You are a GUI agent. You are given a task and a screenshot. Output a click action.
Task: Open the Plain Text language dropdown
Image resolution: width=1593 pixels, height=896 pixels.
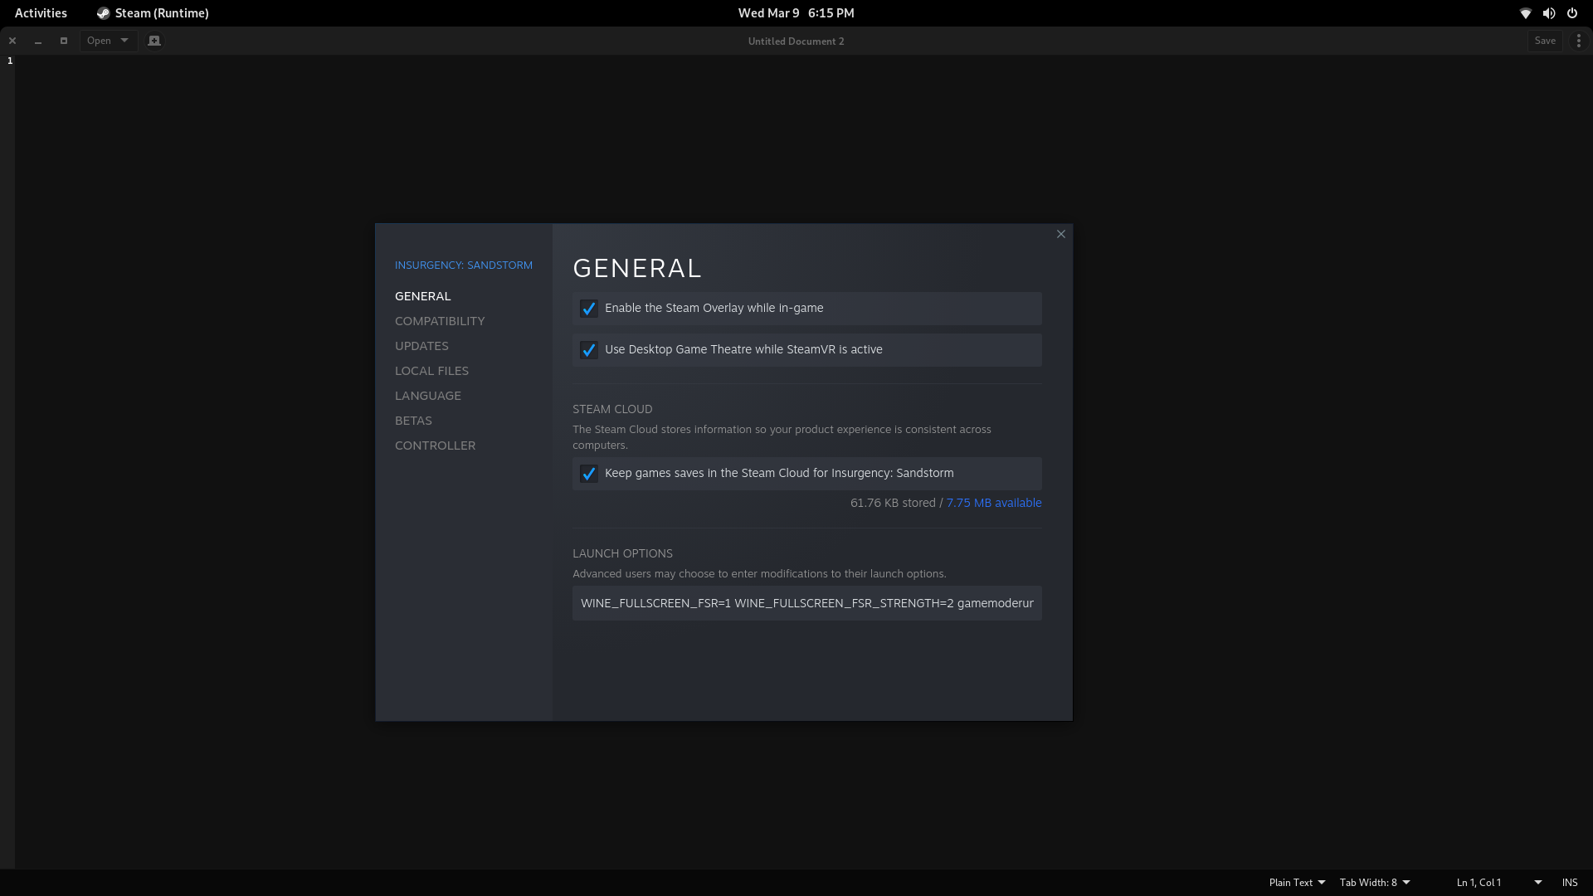pos(1295,882)
